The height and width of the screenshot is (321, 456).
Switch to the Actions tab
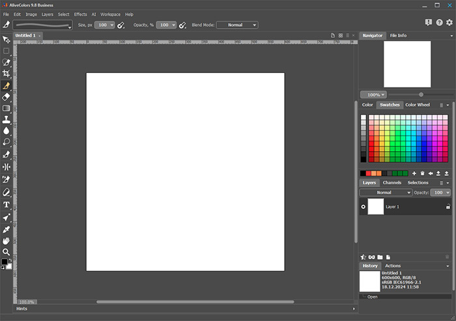[393, 266]
